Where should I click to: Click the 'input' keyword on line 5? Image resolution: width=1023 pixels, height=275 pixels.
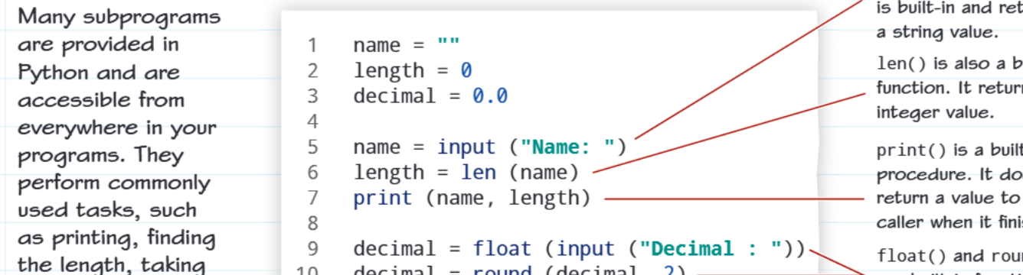click(466, 147)
